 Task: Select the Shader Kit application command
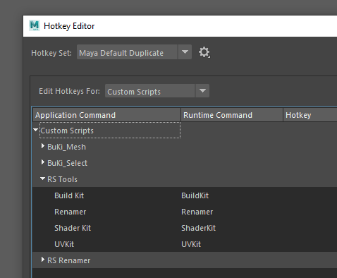[x=73, y=228]
